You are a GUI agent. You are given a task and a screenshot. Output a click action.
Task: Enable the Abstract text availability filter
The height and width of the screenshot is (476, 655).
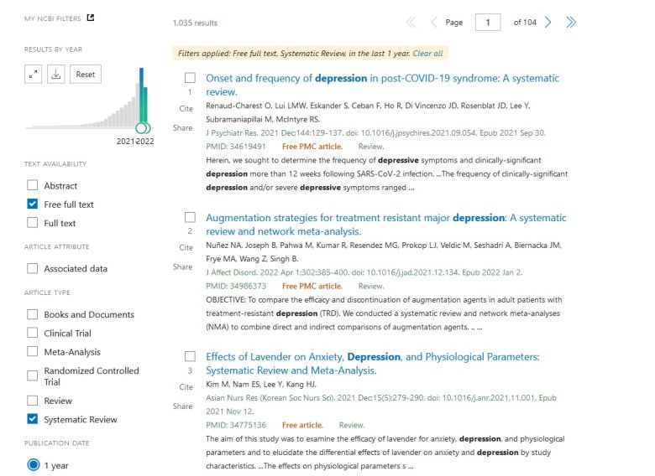[x=33, y=186]
